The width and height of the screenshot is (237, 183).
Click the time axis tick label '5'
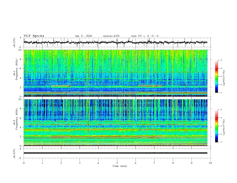(x=117, y=163)
